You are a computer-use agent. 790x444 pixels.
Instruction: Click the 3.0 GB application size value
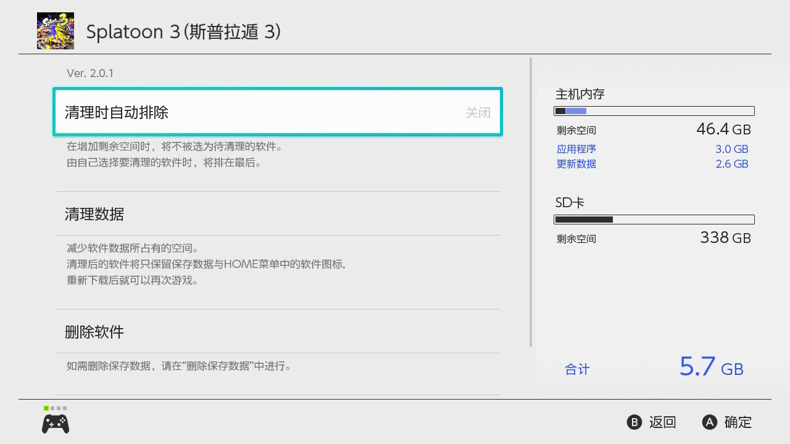(732, 149)
